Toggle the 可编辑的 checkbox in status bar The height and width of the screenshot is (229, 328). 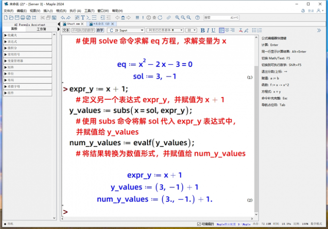199,224
